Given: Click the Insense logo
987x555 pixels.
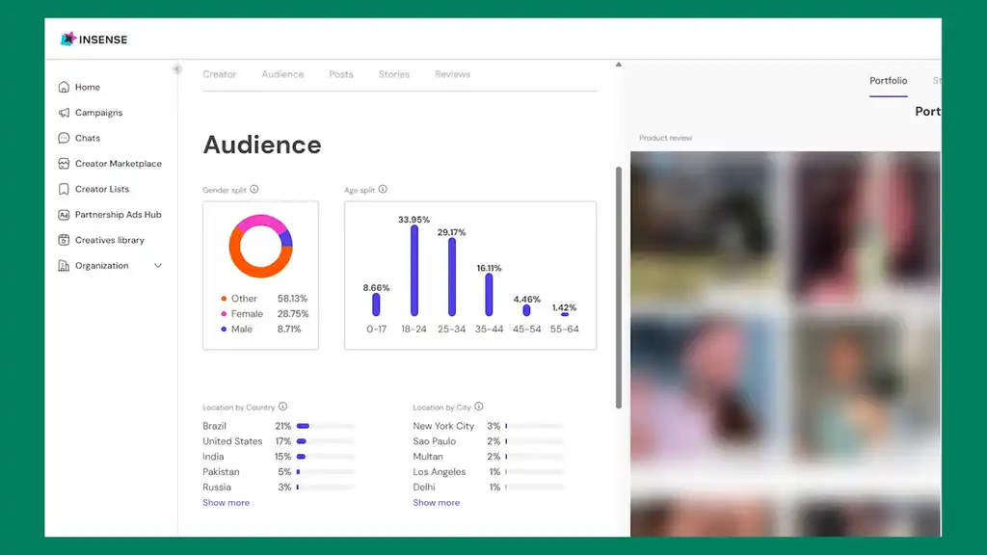Looking at the screenshot, I should coord(93,39).
